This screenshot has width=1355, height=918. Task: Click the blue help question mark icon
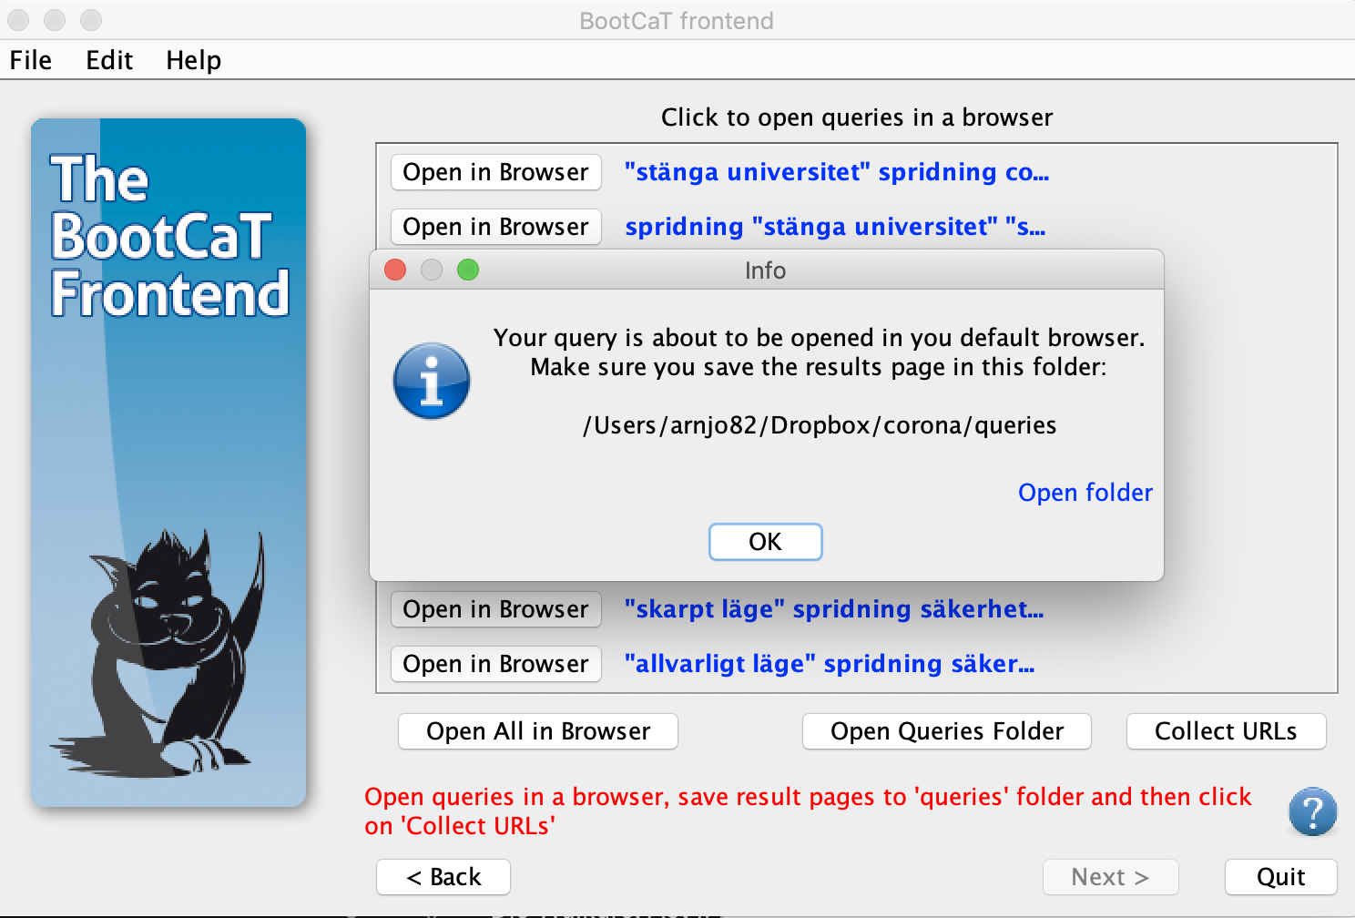coord(1312,811)
